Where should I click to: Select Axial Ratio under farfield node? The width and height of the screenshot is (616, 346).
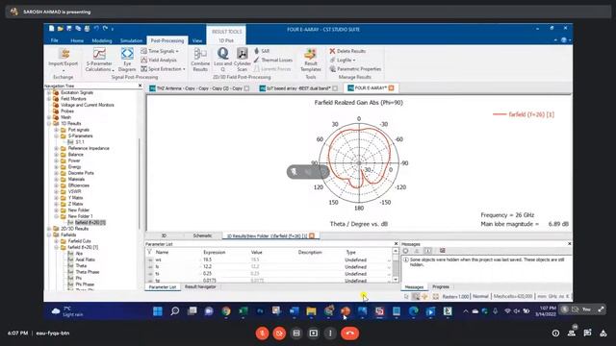pyautogui.click(x=85, y=259)
